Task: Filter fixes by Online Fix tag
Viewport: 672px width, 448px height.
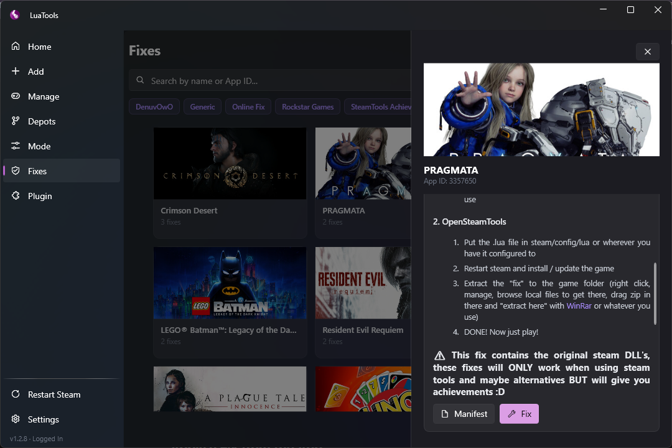Action: pos(248,107)
